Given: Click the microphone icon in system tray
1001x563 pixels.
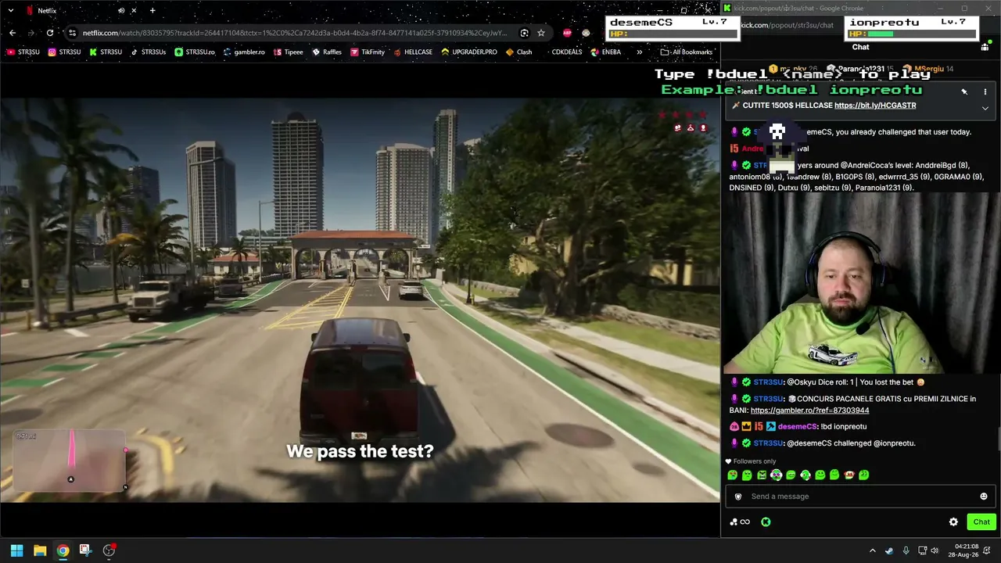Looking at the screenshot, I should [x=906, y=550].
